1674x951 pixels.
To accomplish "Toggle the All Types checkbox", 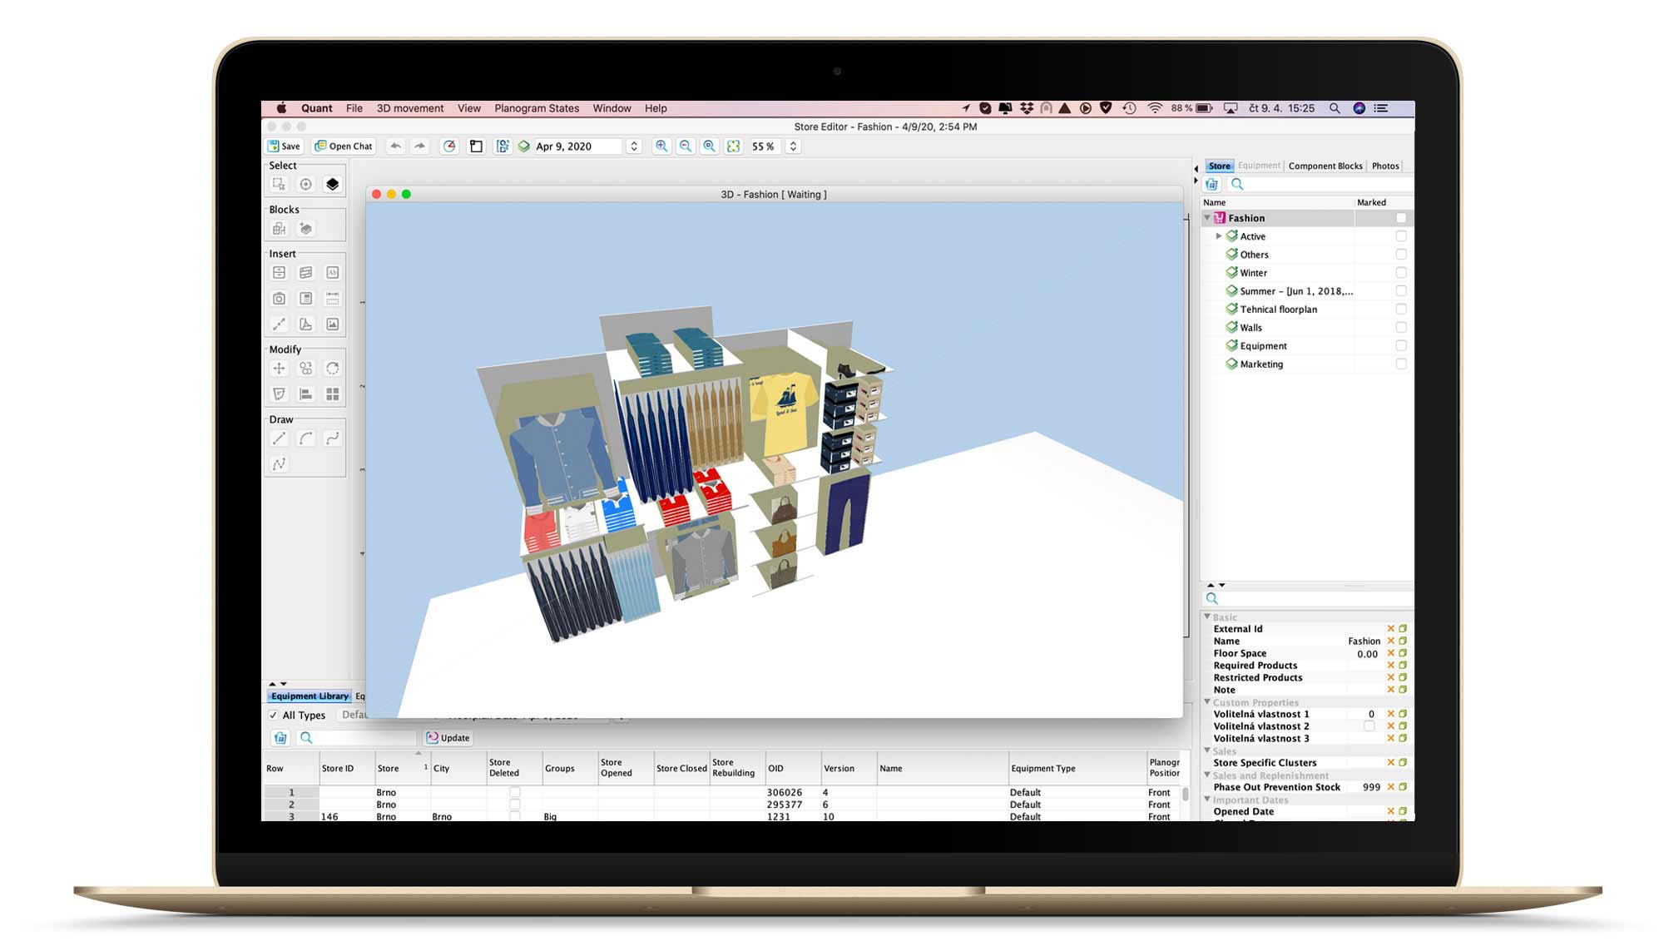I will tap(273, 715).
